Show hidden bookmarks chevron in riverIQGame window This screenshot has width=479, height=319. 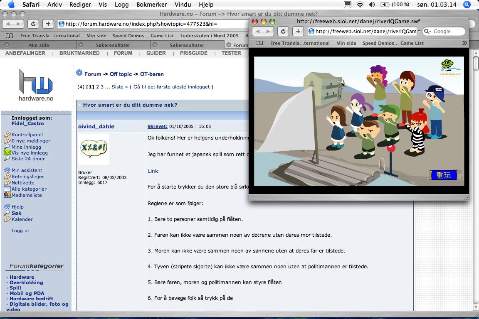[x=464, y=43]
